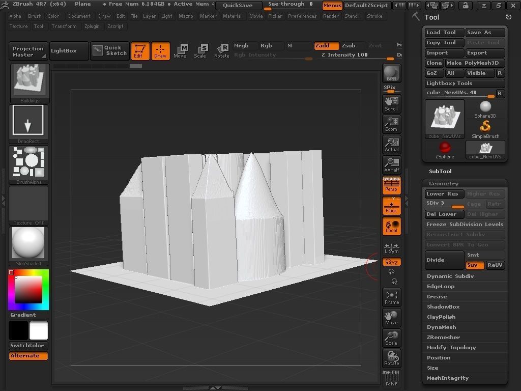Enable Edit mode button
521x391 pixels.
pos(140,51)
